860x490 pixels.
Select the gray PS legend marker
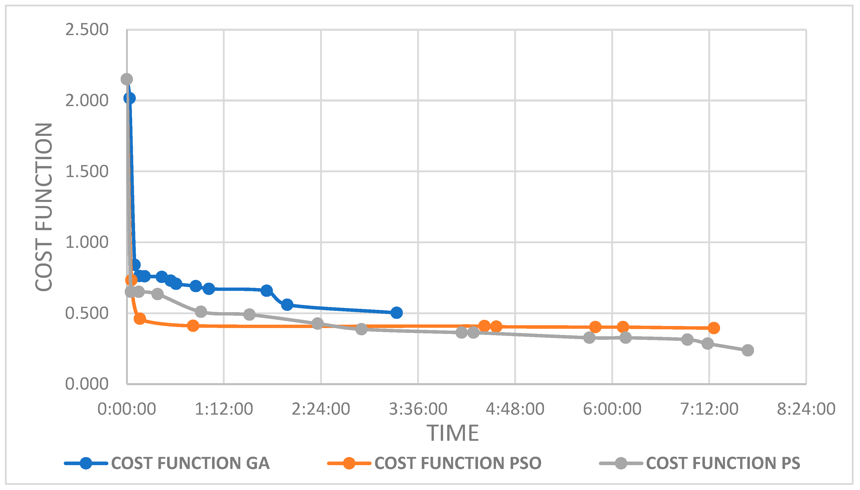coord(621,463)
